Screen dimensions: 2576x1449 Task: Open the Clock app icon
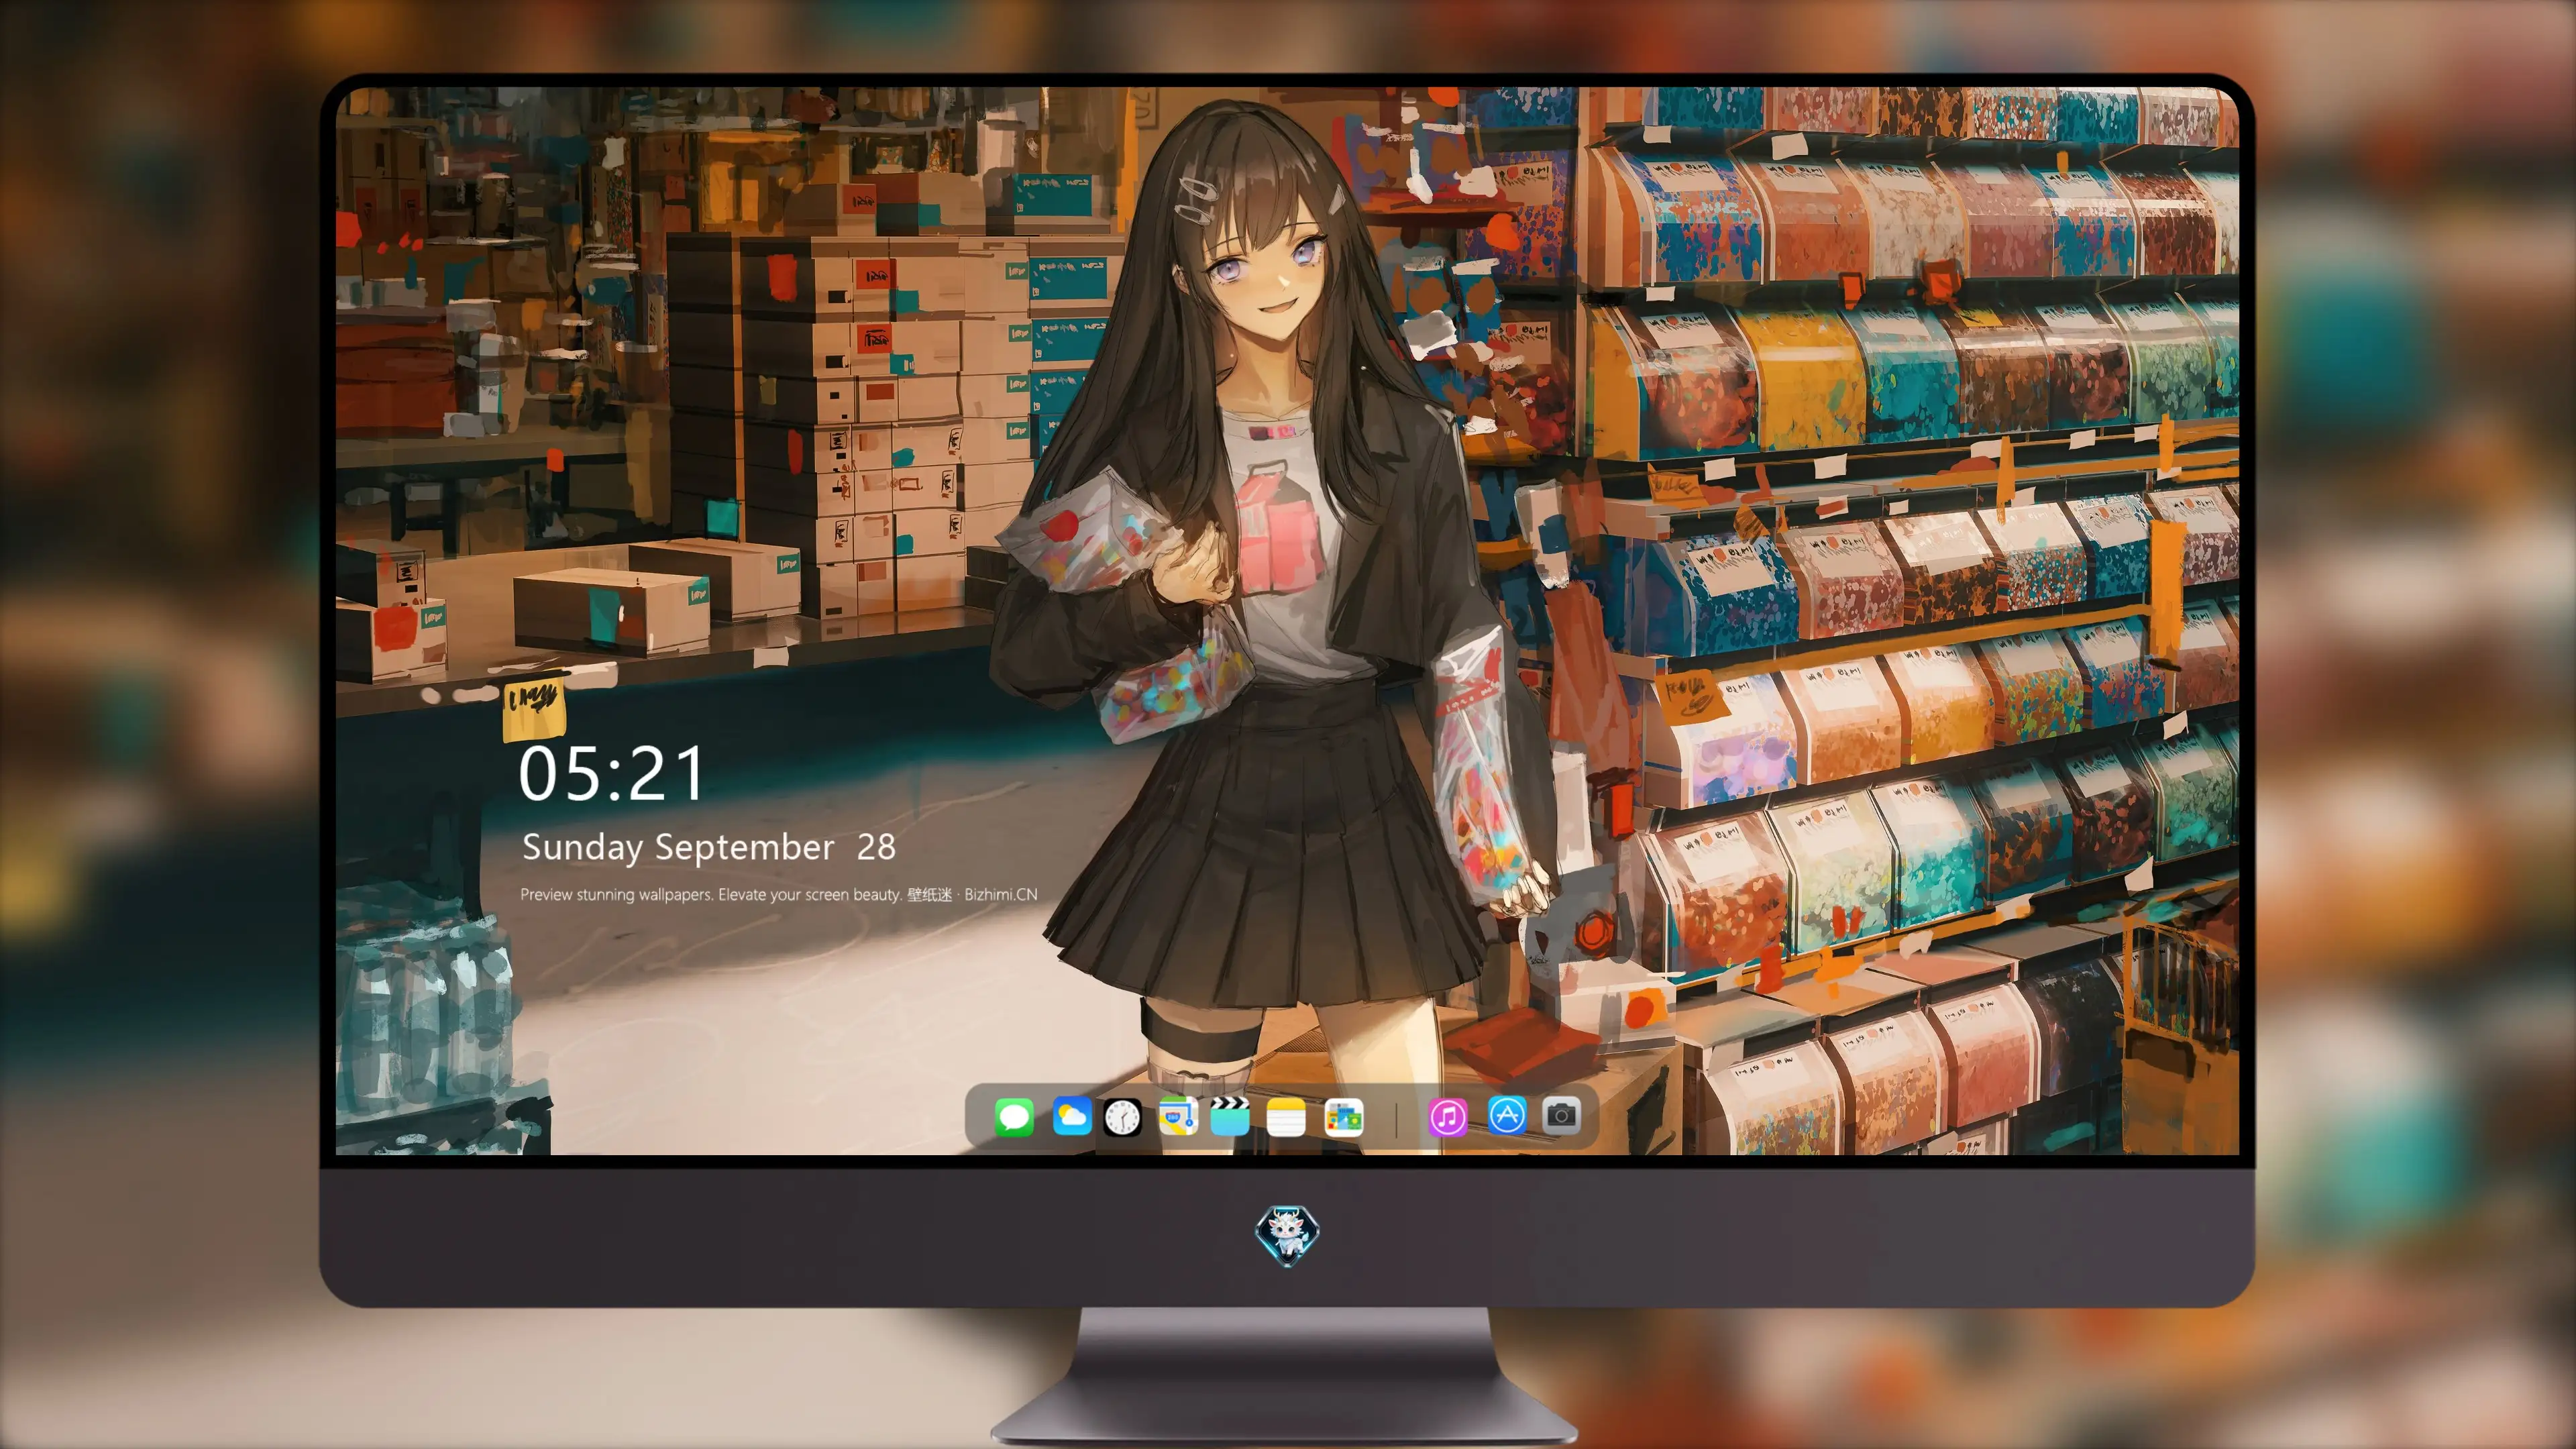tap(1122, 1117)
